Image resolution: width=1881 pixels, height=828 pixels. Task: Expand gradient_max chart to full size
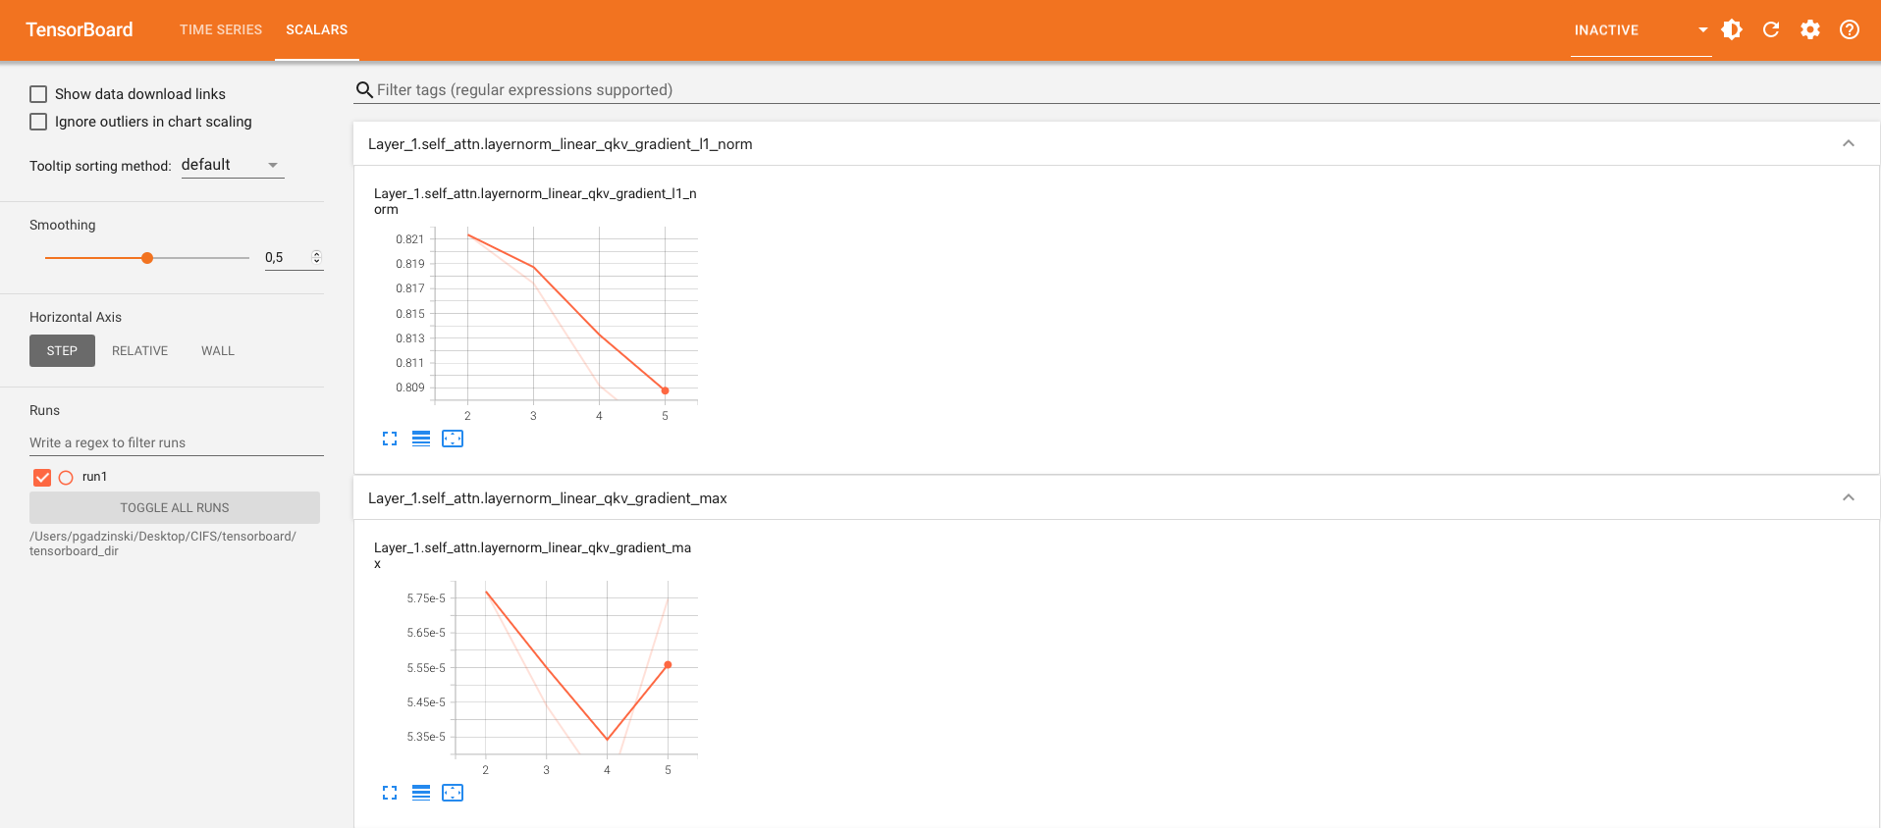click(390, 793)
